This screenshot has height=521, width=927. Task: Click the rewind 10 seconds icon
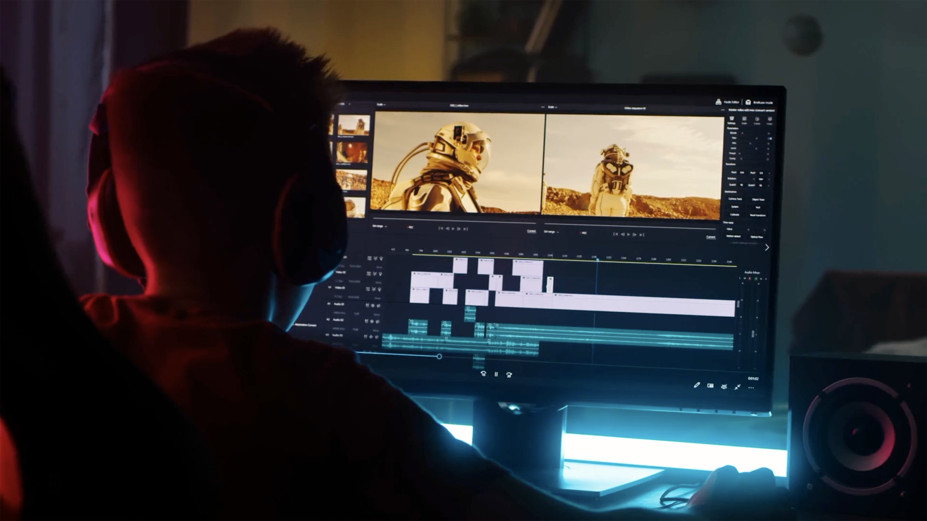tap(483, 374)
